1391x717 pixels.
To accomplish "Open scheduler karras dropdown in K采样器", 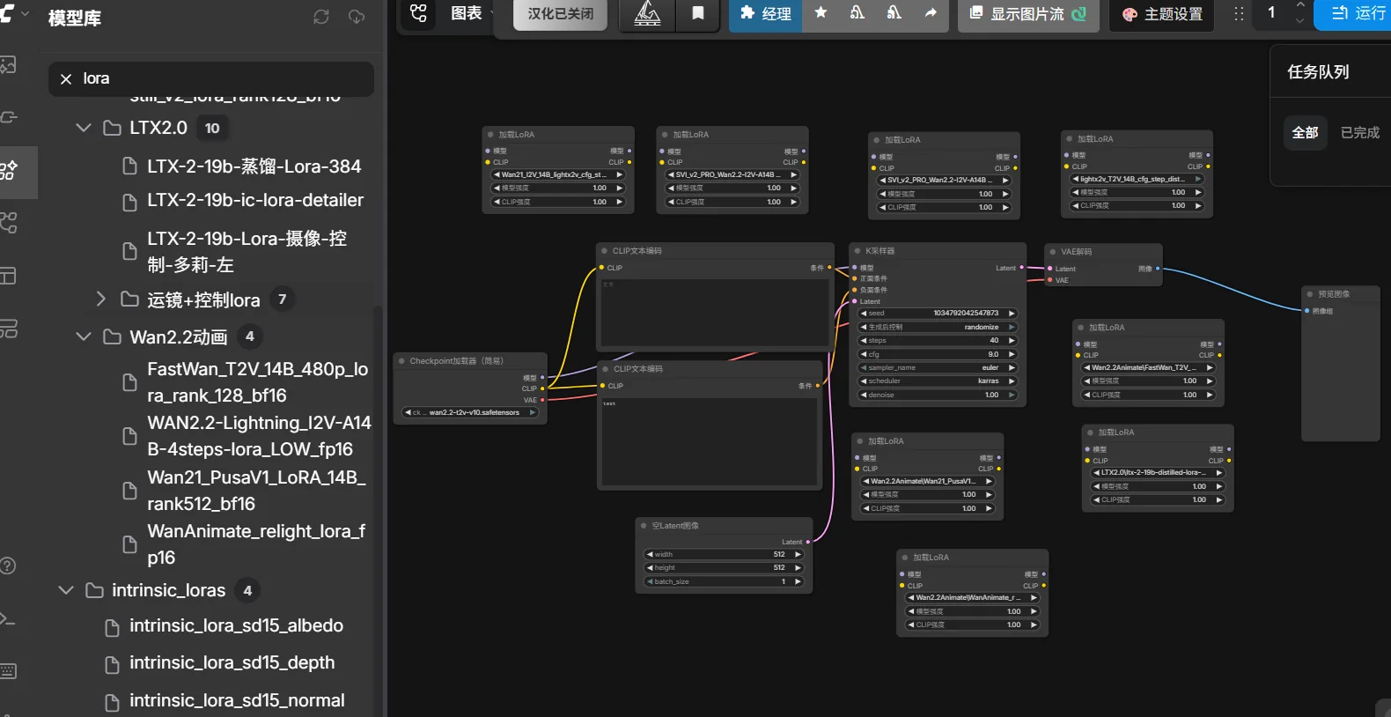I will pyautogui.click(x=938, y=381).
